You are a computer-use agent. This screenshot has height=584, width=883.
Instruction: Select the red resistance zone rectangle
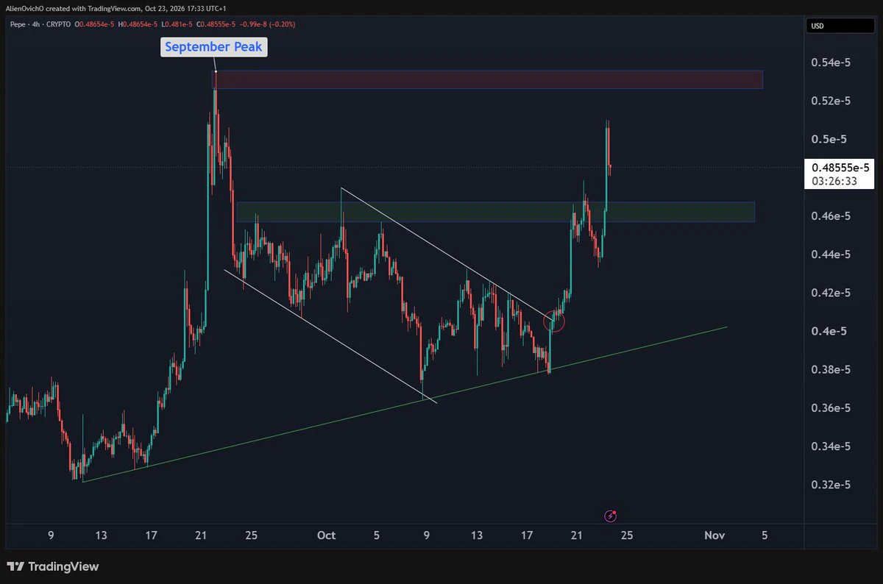489,79
